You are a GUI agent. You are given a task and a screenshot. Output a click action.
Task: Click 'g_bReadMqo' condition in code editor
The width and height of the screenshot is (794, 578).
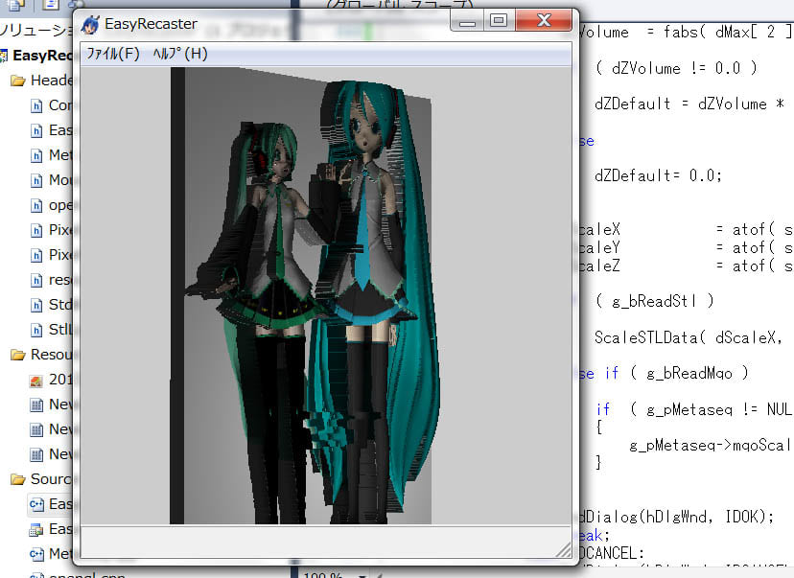click(689, 374)
